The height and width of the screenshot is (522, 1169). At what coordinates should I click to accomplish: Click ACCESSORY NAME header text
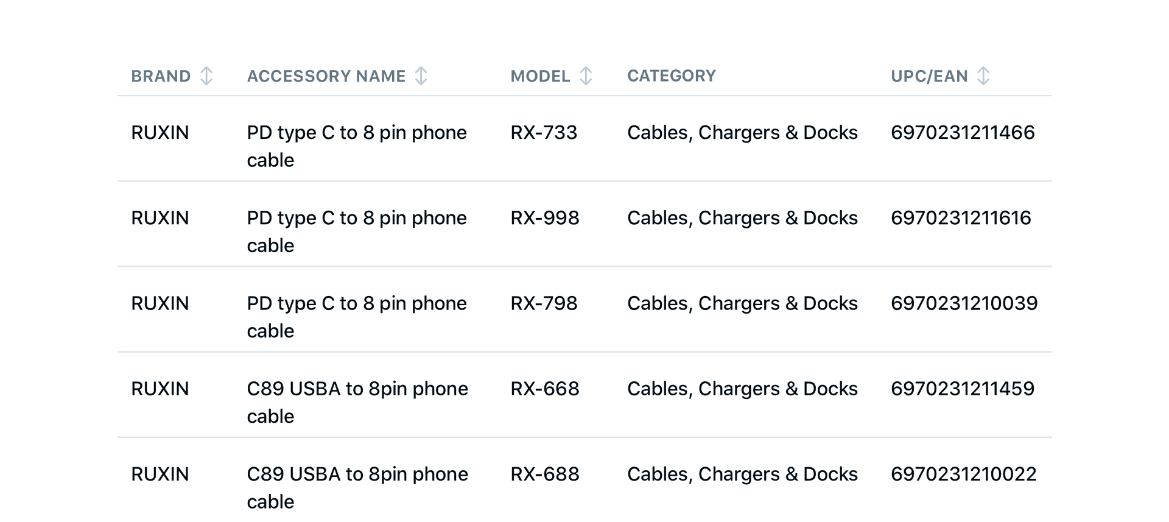[326, 76]
